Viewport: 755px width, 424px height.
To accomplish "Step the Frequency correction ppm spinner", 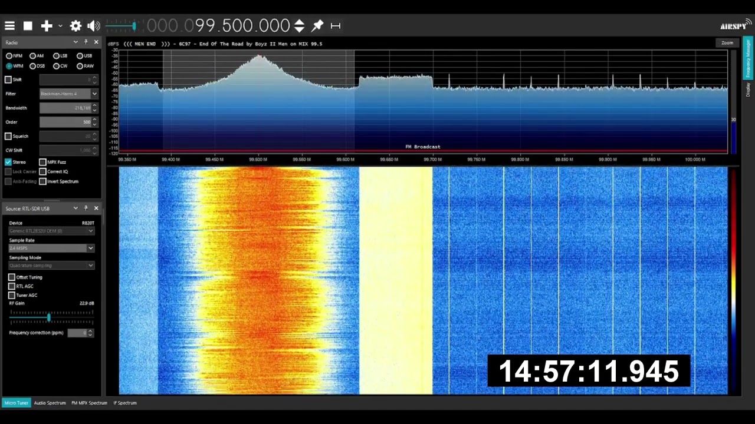I will [90, 333].
